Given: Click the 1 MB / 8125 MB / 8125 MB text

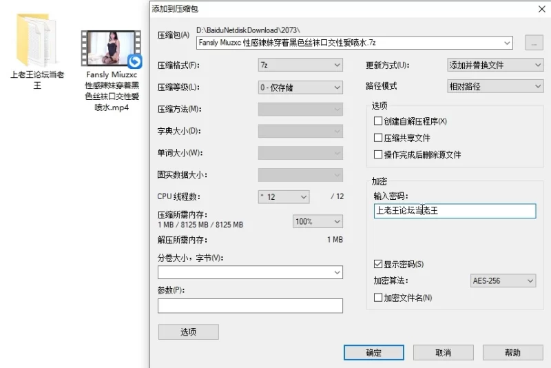Looking at the screenshot, I should pos(200,225).
